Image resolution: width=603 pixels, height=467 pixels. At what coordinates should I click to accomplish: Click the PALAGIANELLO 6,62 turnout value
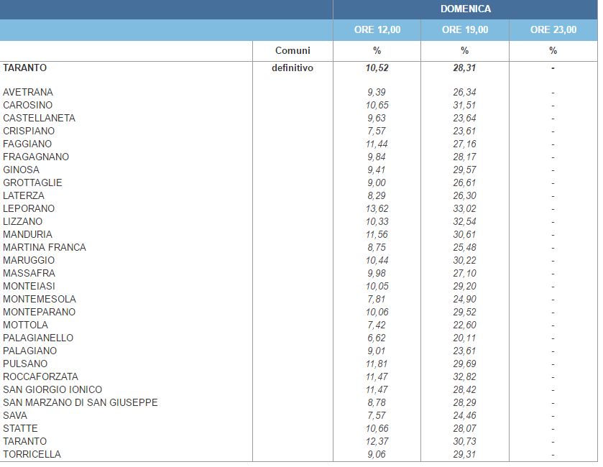pos(377,338)
